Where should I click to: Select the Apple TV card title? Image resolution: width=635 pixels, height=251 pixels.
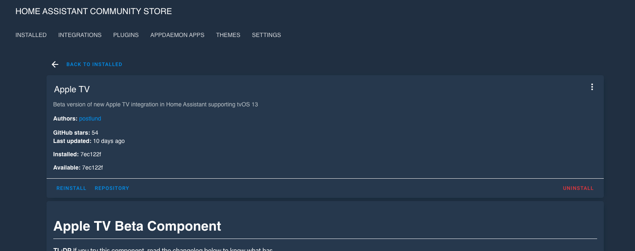[x=71, y=89]
